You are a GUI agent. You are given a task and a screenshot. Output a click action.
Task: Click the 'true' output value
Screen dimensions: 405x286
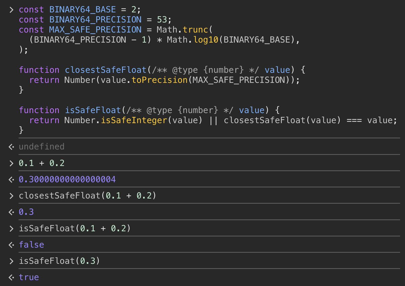point(29,277)
